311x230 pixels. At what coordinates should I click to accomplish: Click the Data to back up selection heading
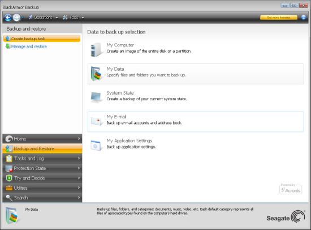click(x=116, y=32)
